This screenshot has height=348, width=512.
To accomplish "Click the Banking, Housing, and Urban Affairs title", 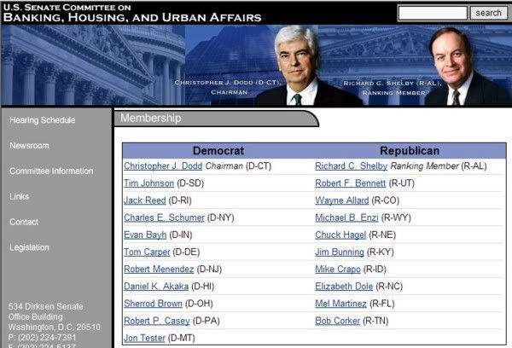I will (x=132, y=17).
